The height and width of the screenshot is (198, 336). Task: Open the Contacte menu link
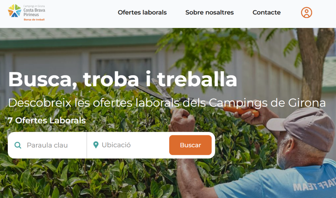click(266, 12)
